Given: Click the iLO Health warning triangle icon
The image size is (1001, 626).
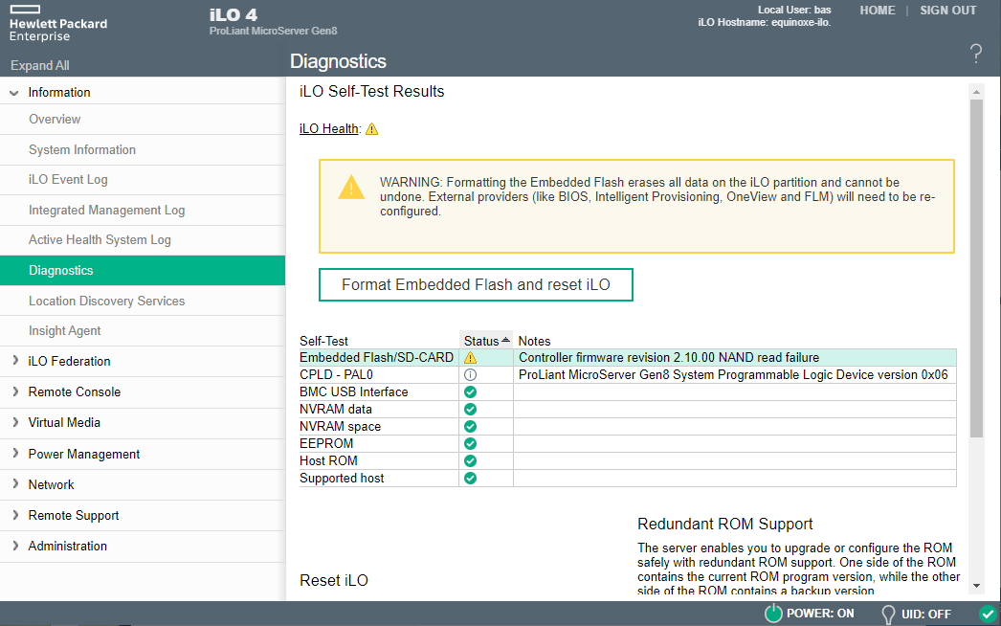Looking at the screenshot, I should [371, 127].
